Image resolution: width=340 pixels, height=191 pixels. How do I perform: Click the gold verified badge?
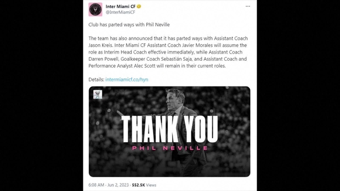point(139,7)
